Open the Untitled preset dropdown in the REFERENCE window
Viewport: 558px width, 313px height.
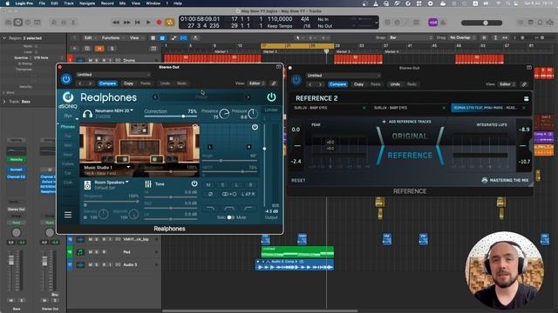pos(344,76)
